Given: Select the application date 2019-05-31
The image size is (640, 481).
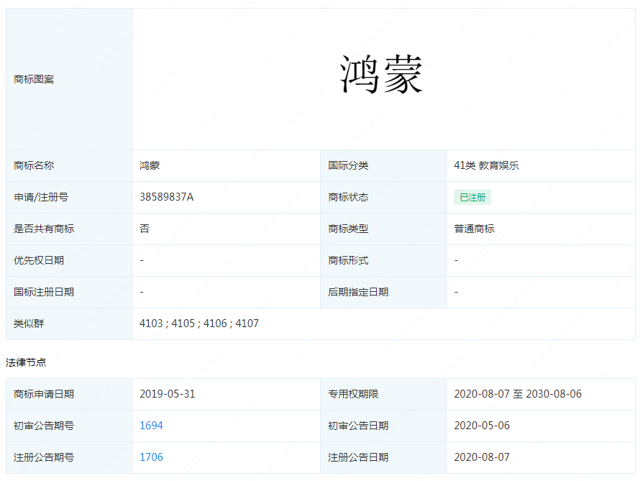Looking at the screenshot, I should click(x=167, y=394).
